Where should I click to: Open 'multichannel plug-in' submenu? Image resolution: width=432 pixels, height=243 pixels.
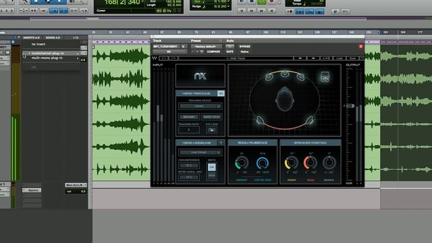coord(51,53)
